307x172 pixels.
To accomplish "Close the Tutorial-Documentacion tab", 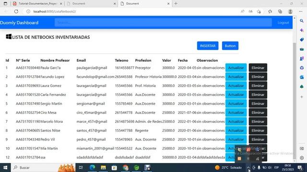I will (61, 3).
